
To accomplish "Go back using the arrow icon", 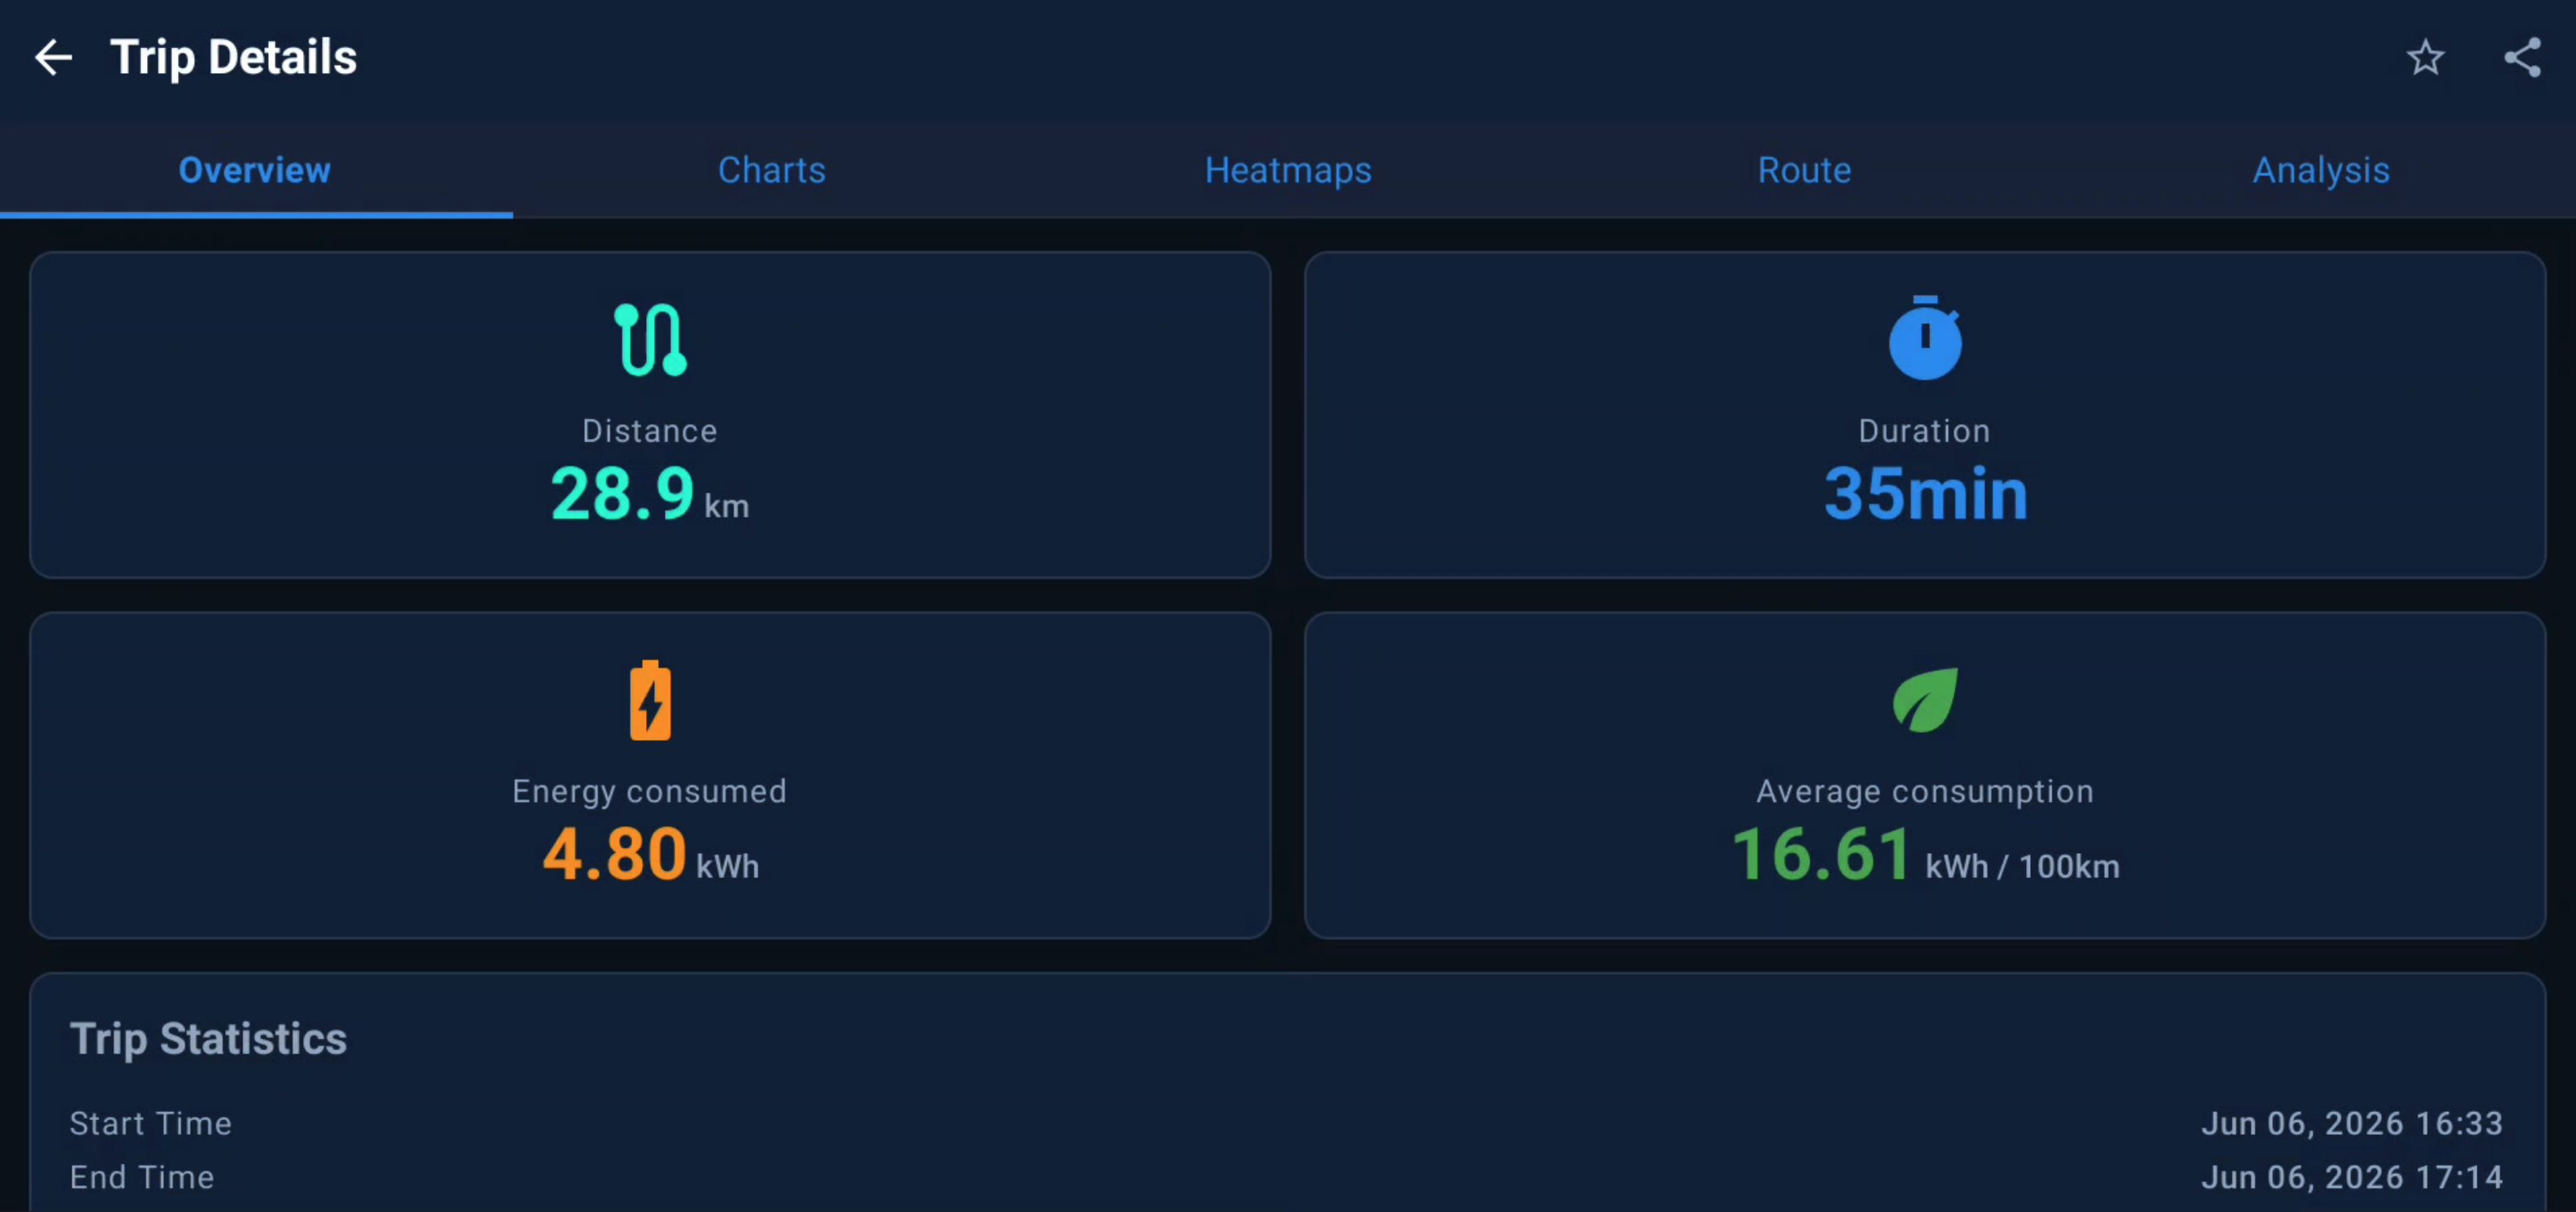I will coord(53,57).
